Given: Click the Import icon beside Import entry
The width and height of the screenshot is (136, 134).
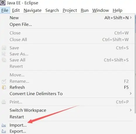Looking at the screenshot, I should (4, 125).
